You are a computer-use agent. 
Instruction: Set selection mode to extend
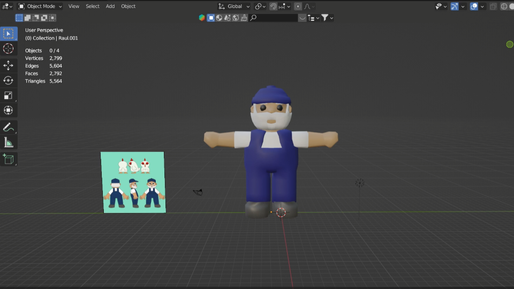coord(27,18)
